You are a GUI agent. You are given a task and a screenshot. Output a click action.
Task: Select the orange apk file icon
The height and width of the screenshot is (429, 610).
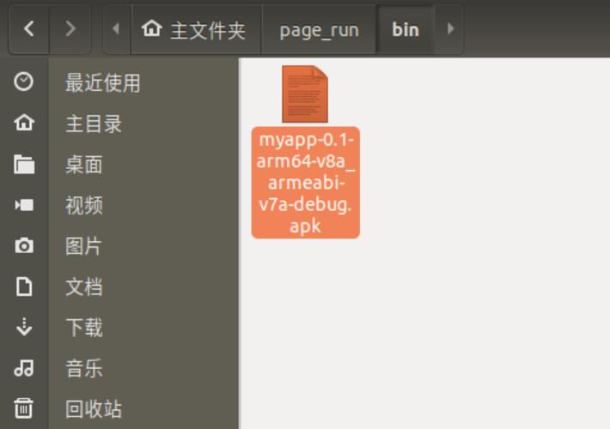305,94
